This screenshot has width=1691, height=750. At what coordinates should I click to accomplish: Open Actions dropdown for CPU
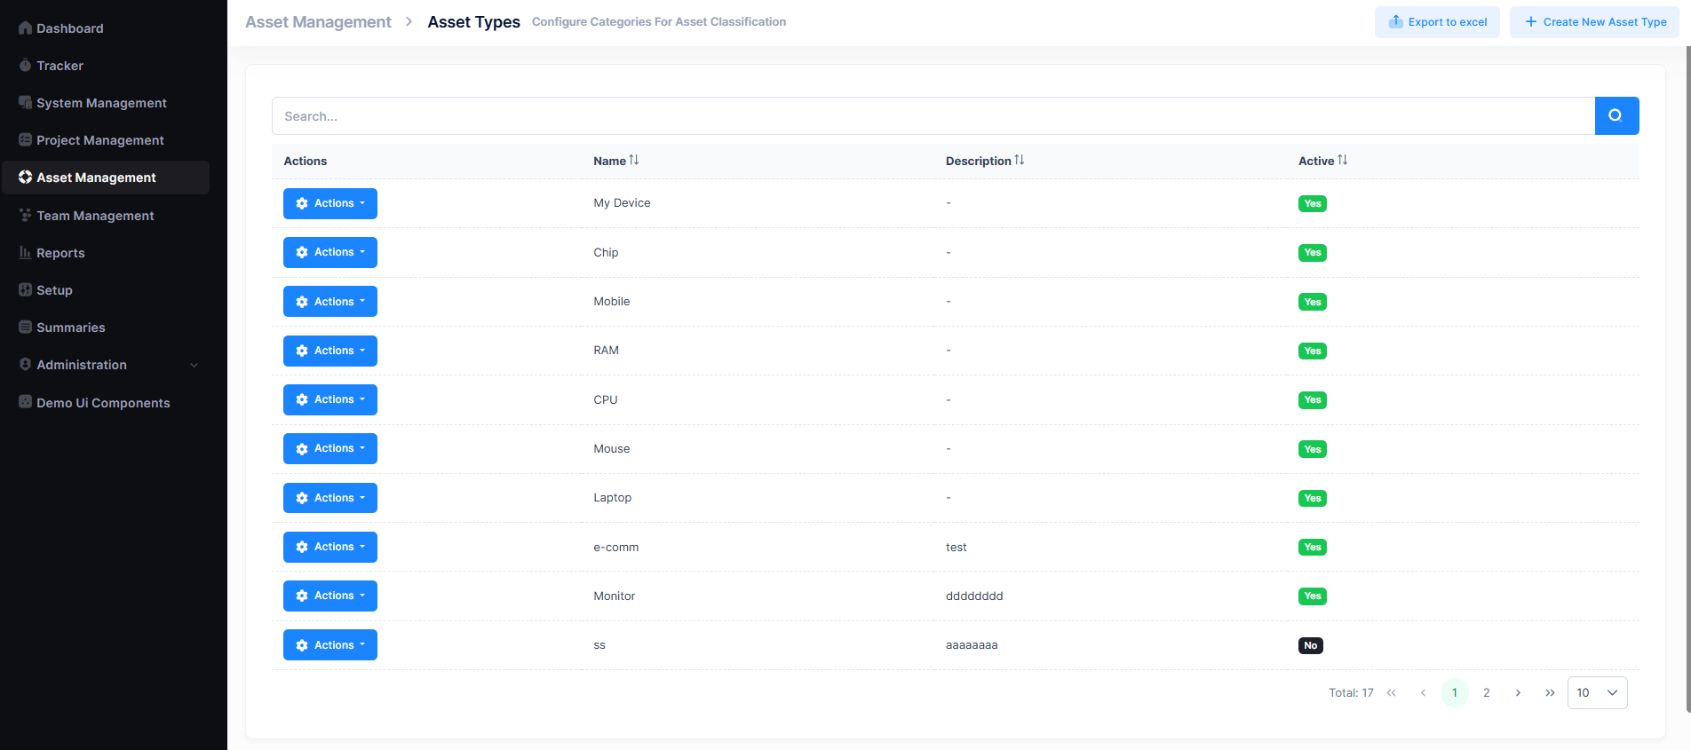point(330,399)
